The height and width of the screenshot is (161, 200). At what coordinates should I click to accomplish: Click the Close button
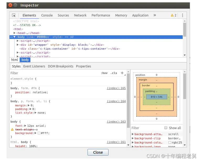tap(98, 152)
